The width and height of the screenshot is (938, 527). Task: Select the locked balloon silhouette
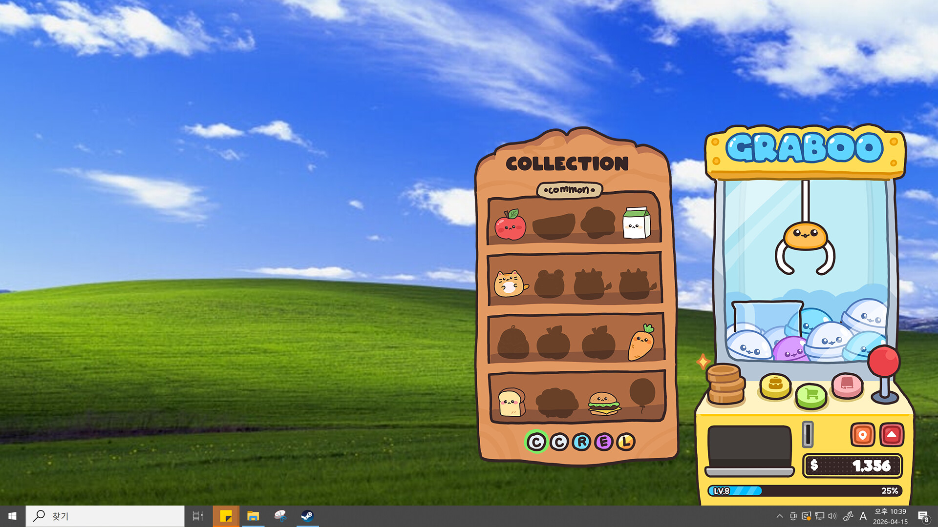642,395
